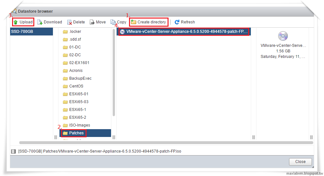Open the ISO-Images folder
The width and height of the screenshot is (324, 176).
point(80,125)
